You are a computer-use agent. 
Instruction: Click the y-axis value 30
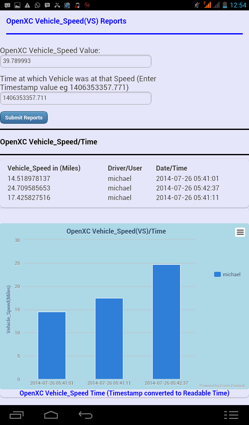(x=17, y=240)
